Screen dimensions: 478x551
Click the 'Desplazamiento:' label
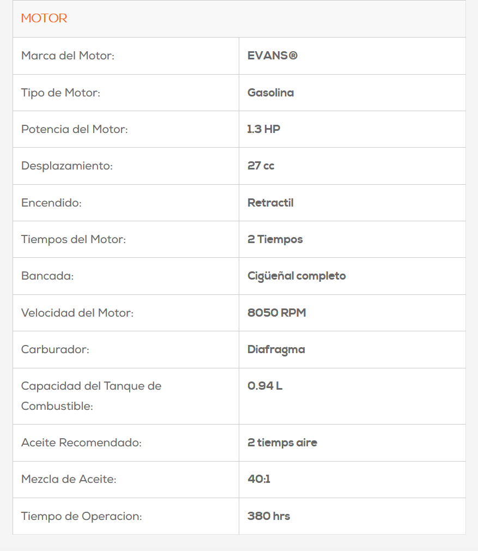[66, 166]
